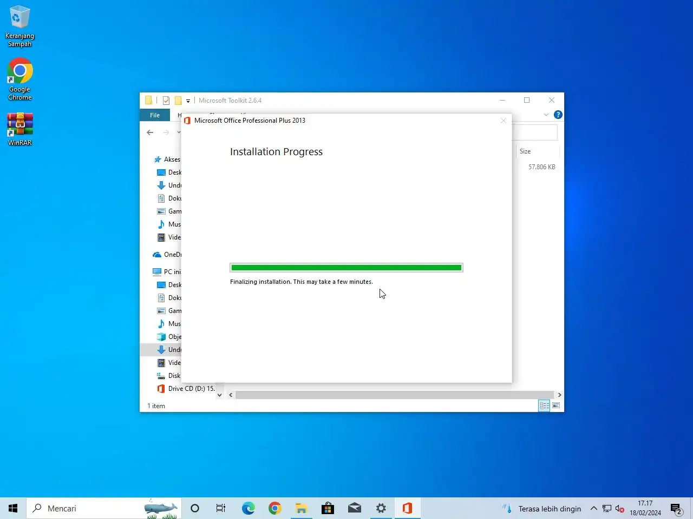Select OneDrive in the navigation pane
This screenshot has width=693, height=519.
click(x=167, y=255)
